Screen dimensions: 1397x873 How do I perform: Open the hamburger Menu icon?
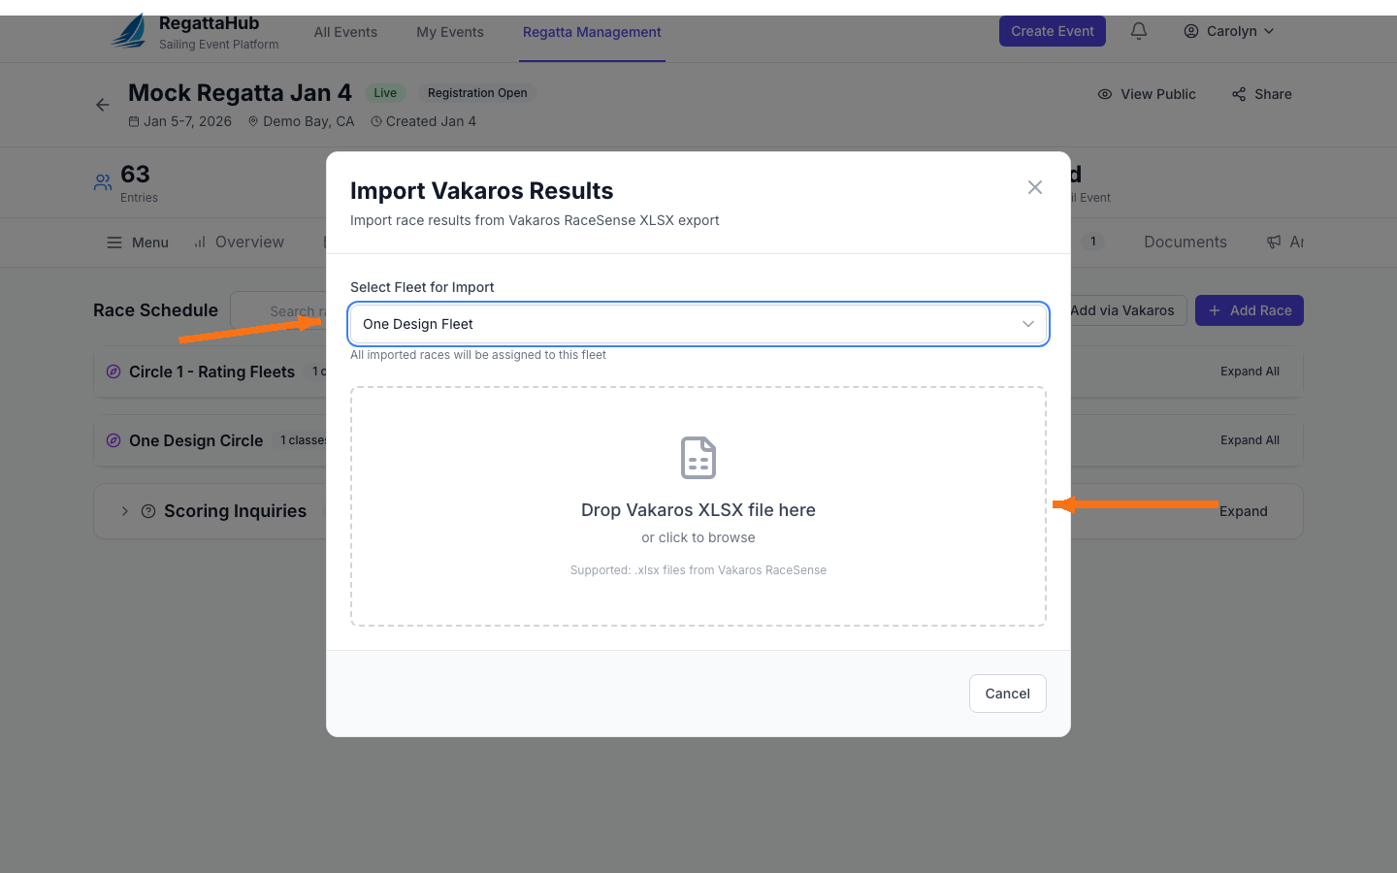[114, 242]
